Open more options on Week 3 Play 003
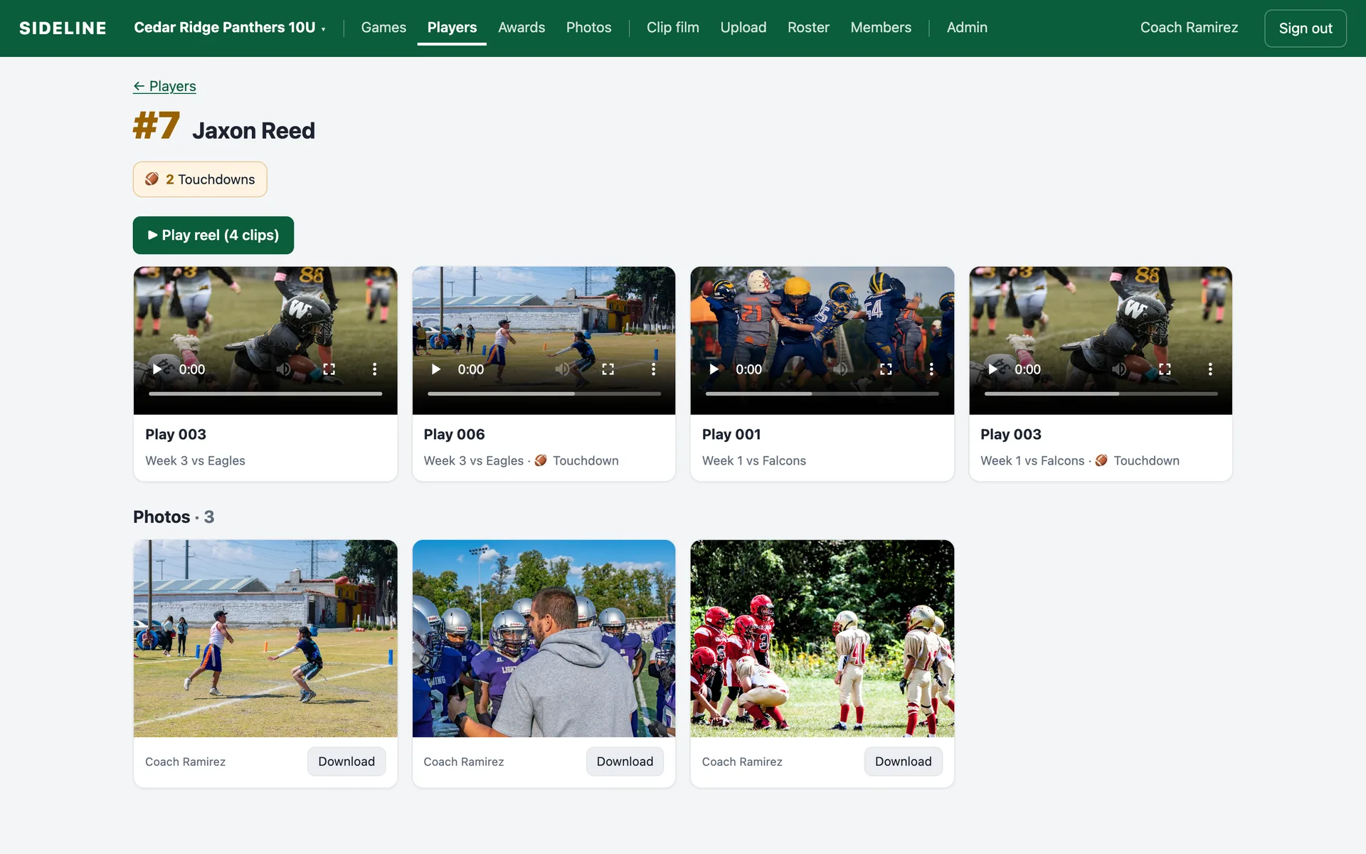 375,369
